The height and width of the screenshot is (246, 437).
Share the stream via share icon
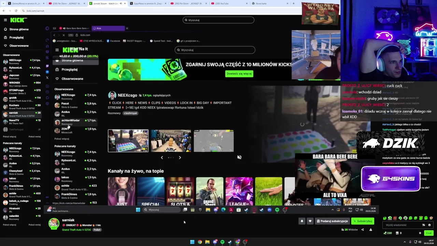pyautogui.click(x=363, y=230)
